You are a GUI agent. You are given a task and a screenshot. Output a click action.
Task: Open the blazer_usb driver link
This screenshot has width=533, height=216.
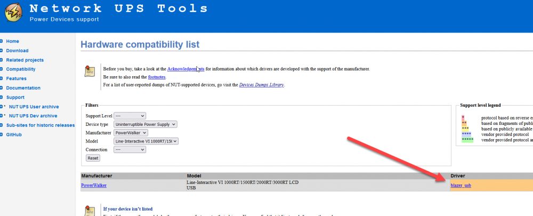[461, 186]
